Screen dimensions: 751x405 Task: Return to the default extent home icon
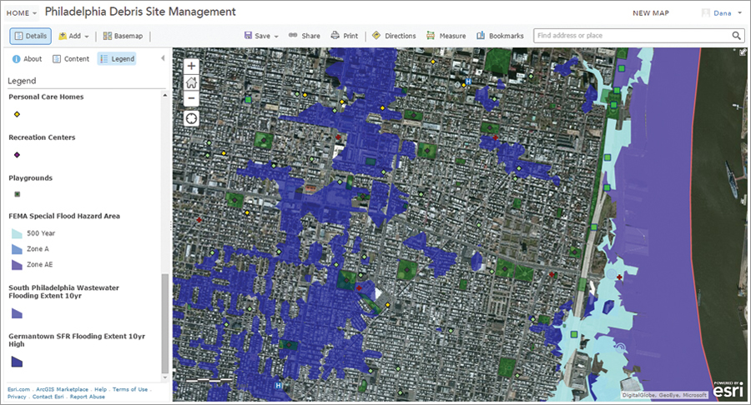coord(191,82)
